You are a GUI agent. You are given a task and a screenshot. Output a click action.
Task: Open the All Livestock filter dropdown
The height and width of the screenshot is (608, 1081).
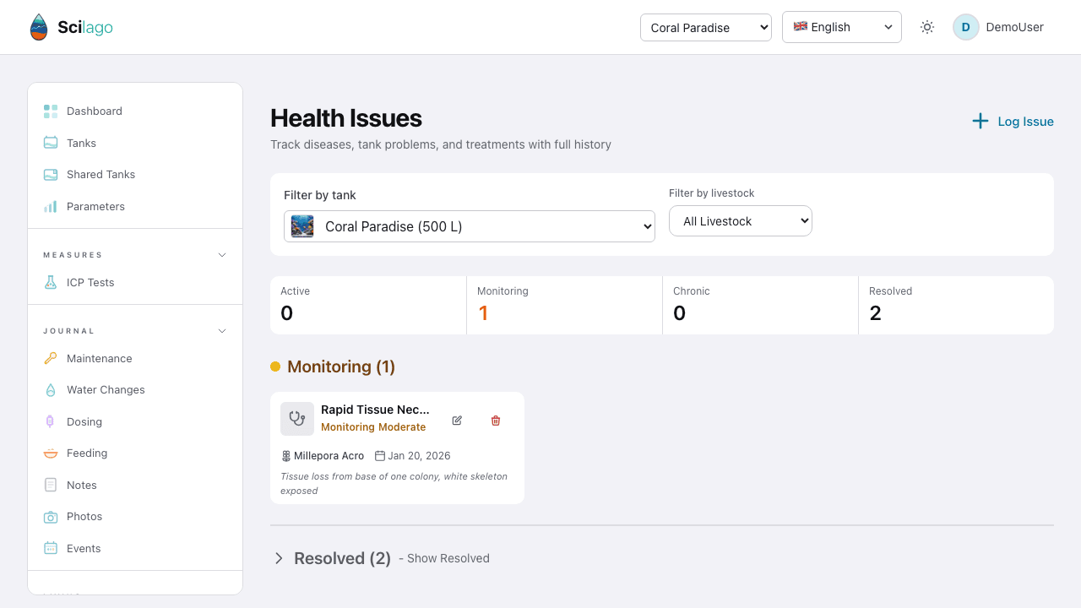pos(741,221)
